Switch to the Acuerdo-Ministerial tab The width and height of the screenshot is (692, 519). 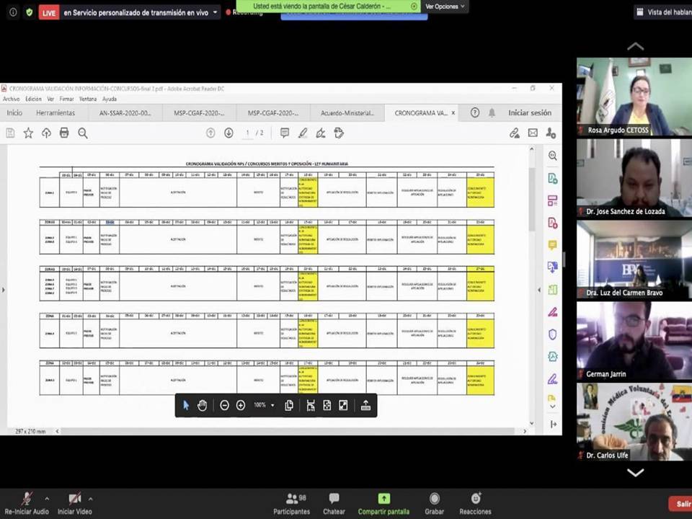tap(347, 112)
